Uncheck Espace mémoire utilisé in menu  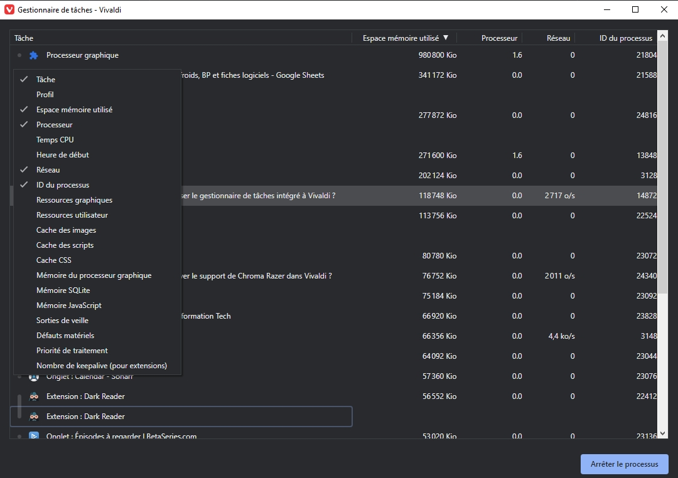click(x=97, y=110)
